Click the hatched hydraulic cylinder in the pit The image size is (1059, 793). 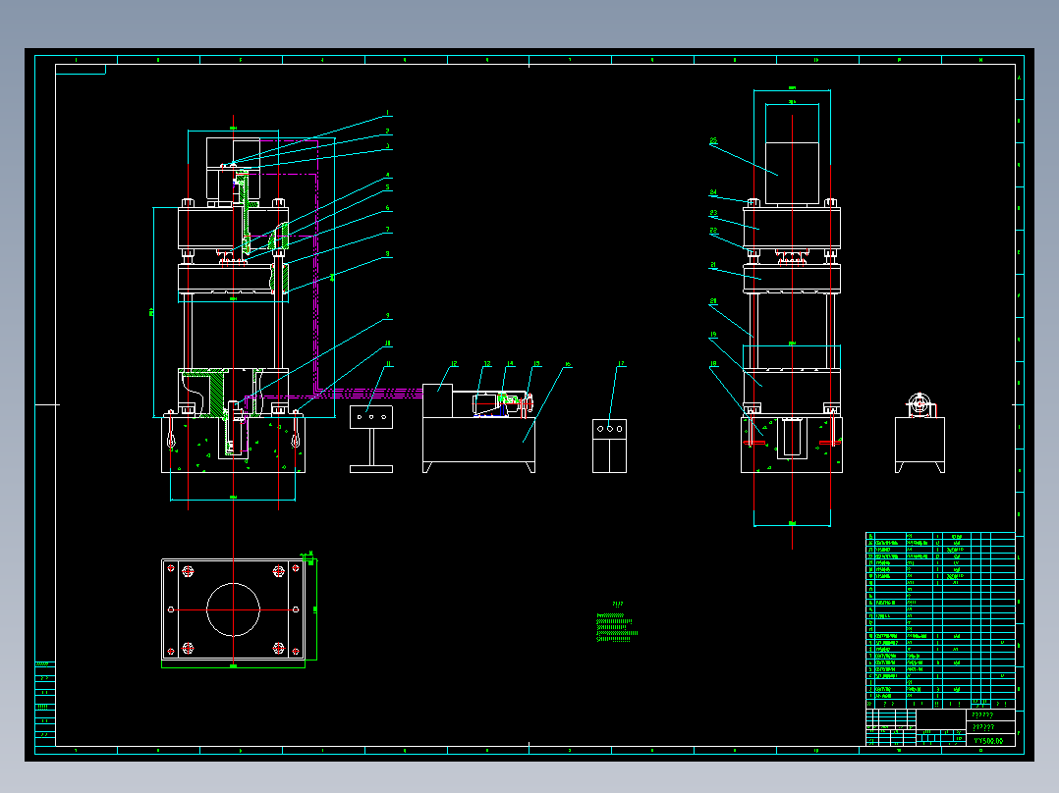(x=233, y=428)
